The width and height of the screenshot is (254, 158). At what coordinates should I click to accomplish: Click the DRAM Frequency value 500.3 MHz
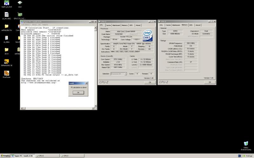(x=191, y=43)
